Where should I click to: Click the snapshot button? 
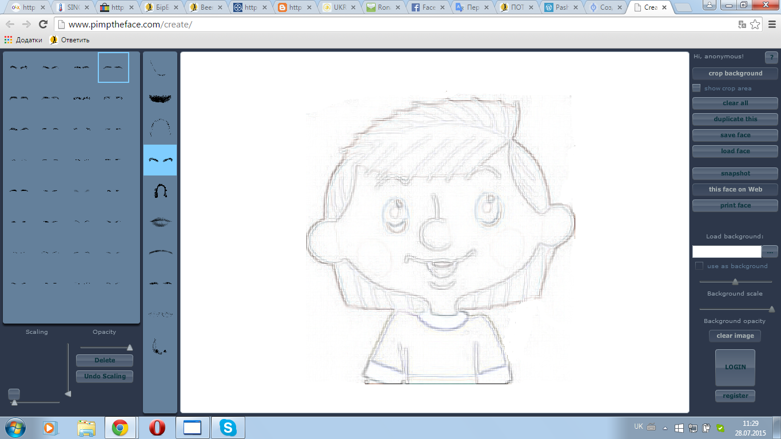tap(735, 173)
